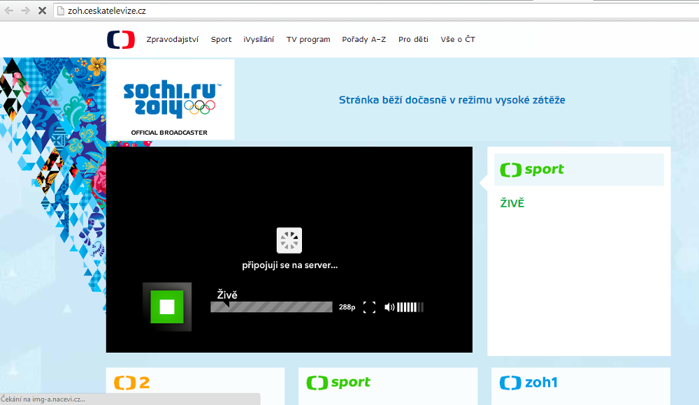Open the Pro děti menu item
The height and width of the screenshot is (405, 699).
pos(413,40)
